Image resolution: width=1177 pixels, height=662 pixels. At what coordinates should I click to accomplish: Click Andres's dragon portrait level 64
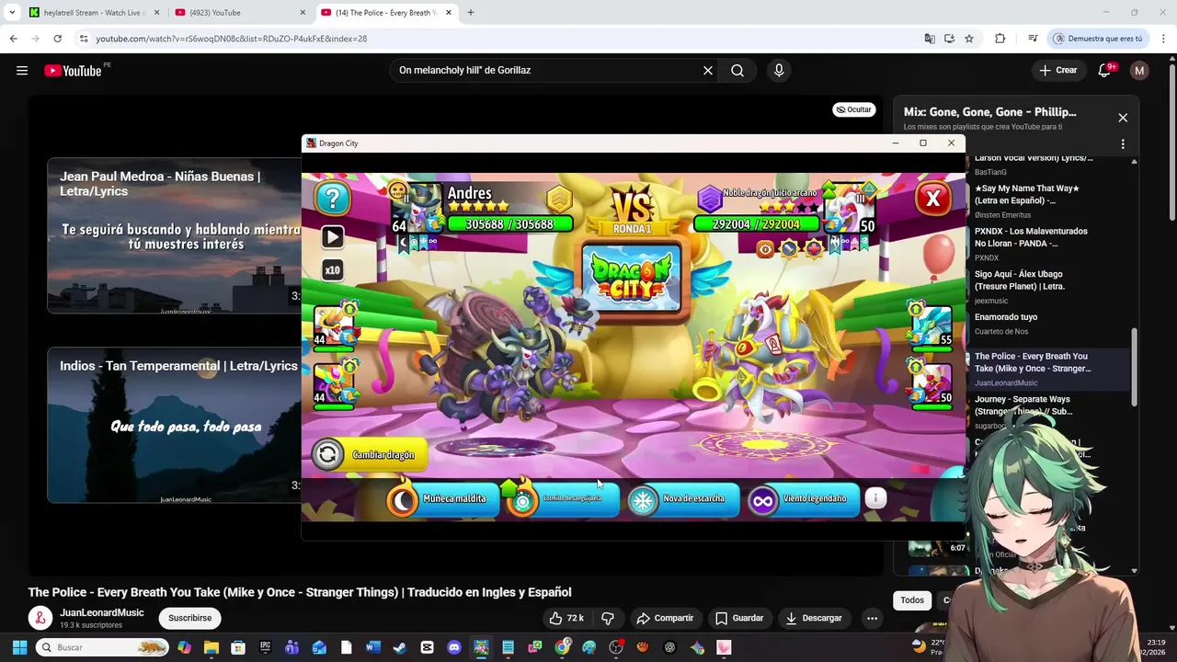point(419,208)
